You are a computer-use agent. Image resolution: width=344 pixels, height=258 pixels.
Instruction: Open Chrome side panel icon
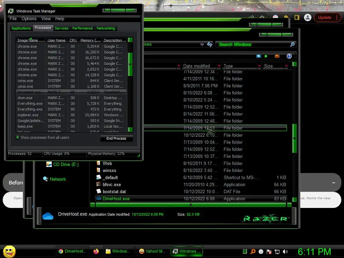[297, 17]
